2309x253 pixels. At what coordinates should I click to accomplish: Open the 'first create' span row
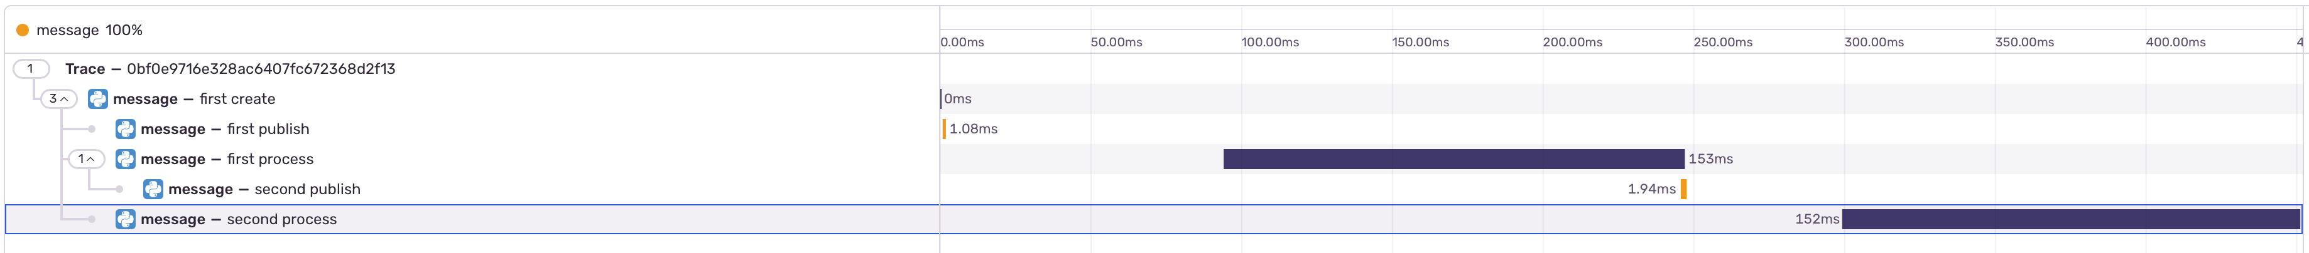tap(193, 99)
